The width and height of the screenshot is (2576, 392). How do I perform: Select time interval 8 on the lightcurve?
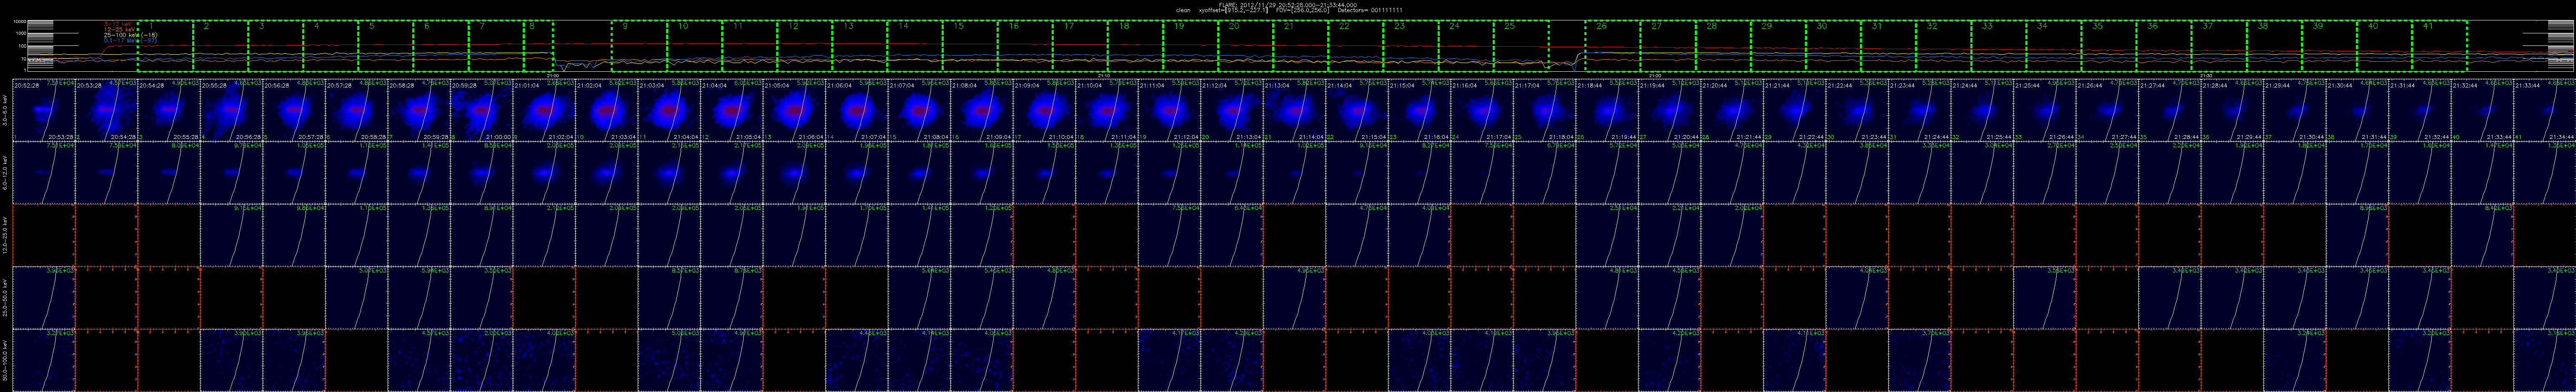[x=538, y=45]
